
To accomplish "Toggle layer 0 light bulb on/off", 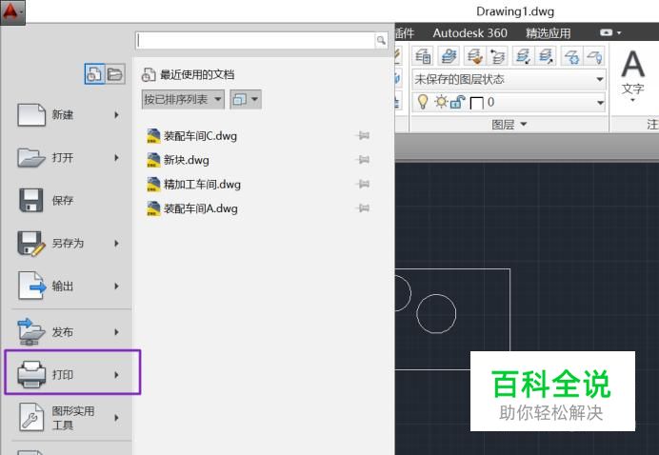I will [423, 102].
